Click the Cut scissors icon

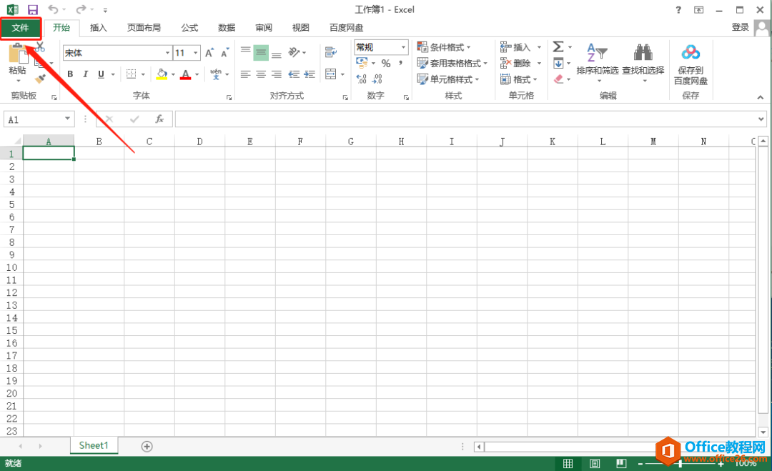click(40, 47)
